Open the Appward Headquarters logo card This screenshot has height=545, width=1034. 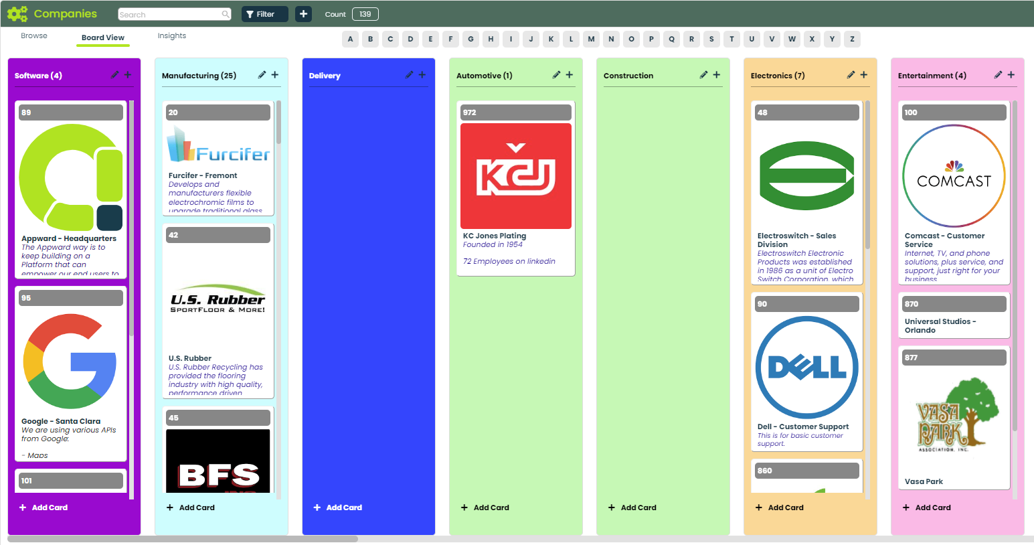[x=71, y=177]
